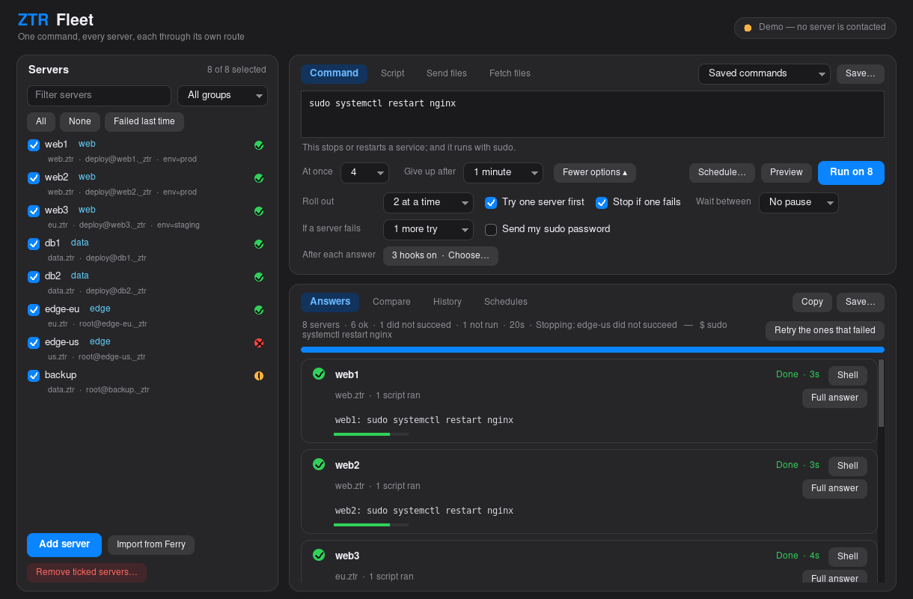This screenshot has width=913, height=599.
Task: Open the Schedule… dialog
Action: [722, 173]
